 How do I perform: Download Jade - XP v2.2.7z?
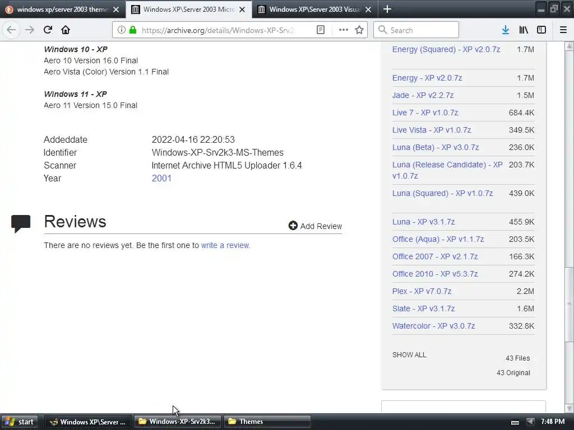tap(423, 95)
